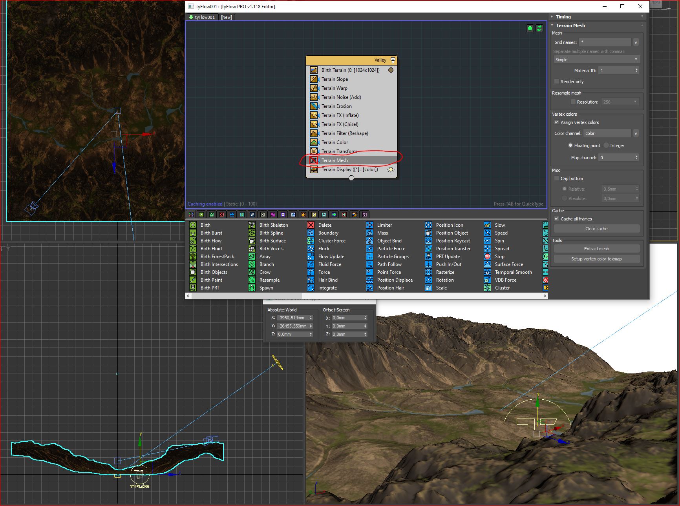Click the Extract mesh button
The height and width of the screenshot is (506, 680).
[597, 249]
